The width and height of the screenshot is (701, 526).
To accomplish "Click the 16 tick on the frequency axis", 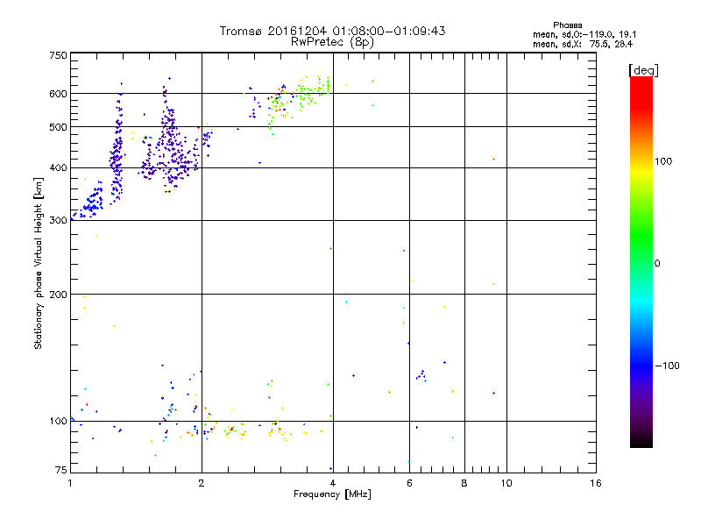I will pyautogui.click(x=595, y=483).
